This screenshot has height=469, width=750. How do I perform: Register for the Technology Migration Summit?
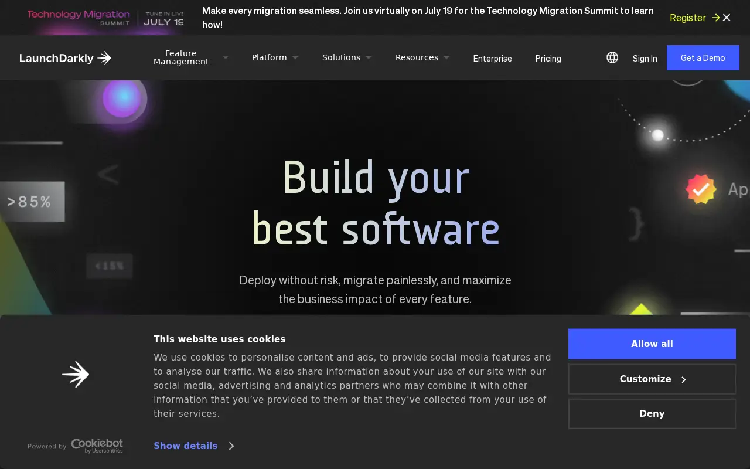695,18
